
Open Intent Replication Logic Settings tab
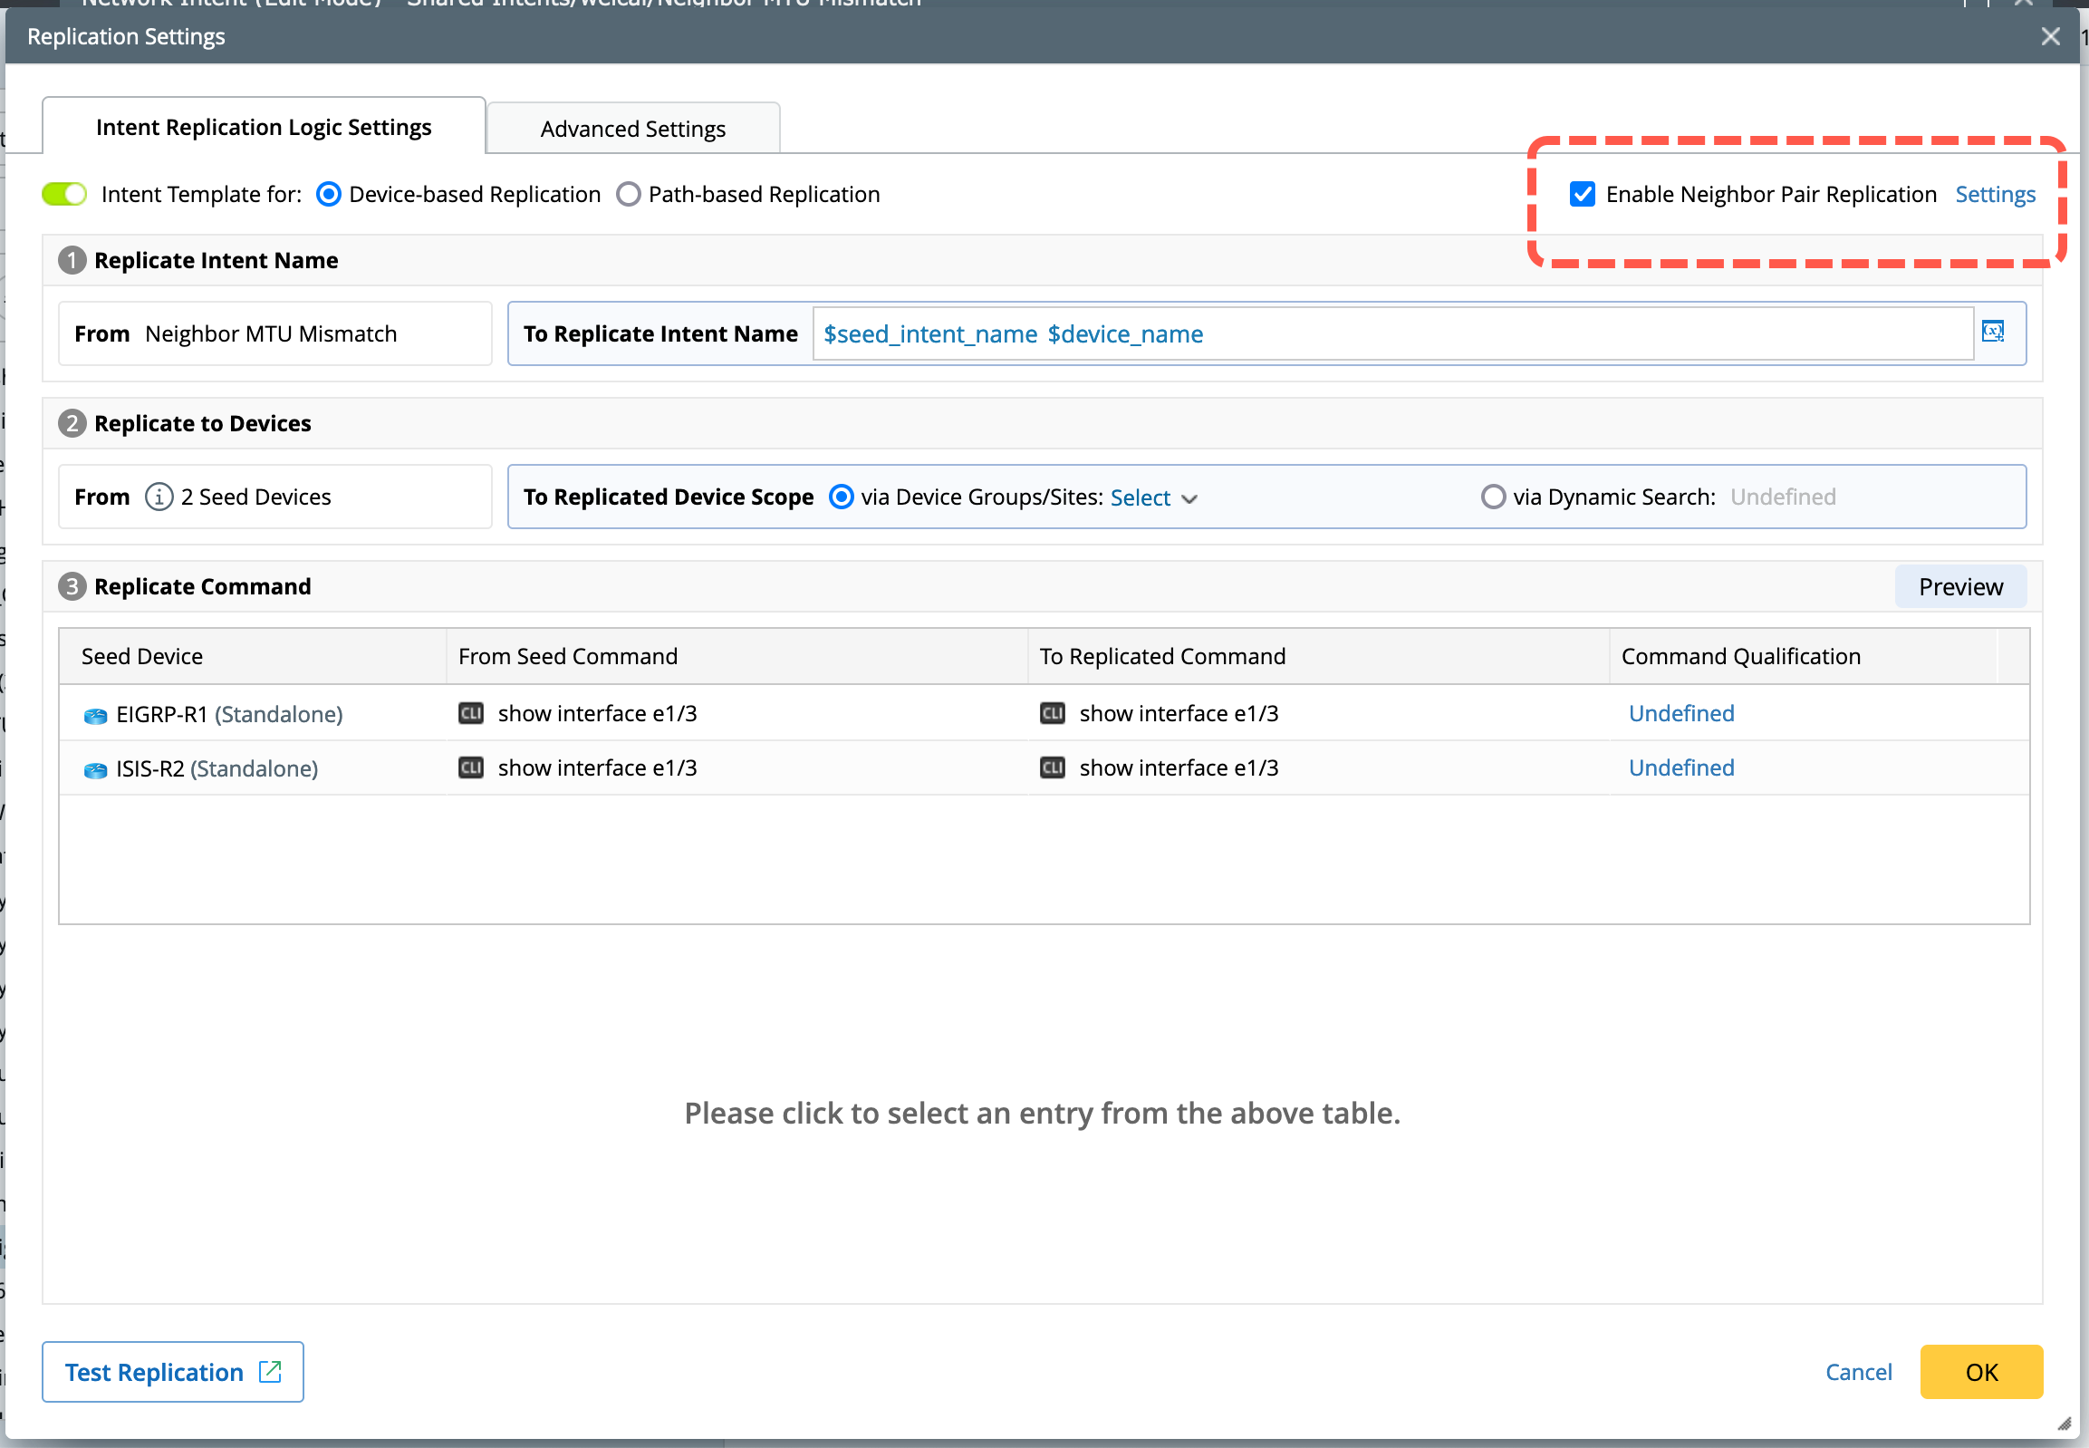pyautogui.click(x=263, y=127)
